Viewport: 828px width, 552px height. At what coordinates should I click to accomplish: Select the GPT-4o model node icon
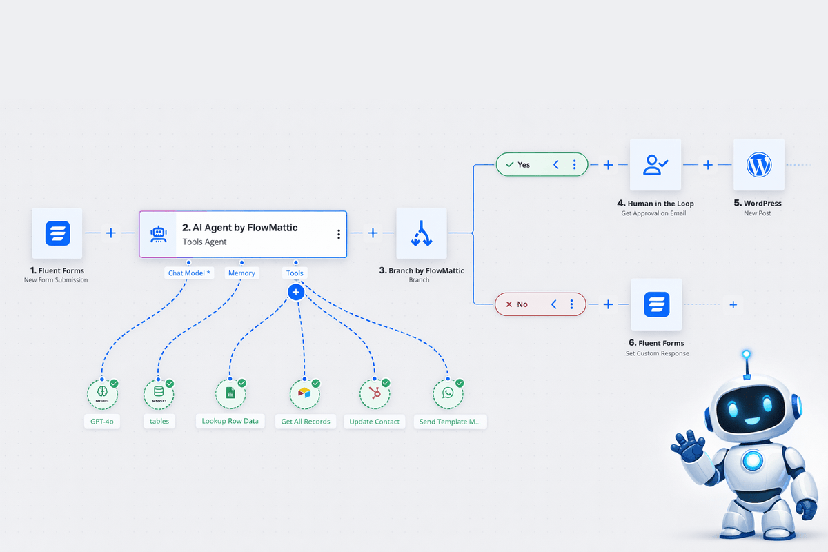tap(103, 395)
